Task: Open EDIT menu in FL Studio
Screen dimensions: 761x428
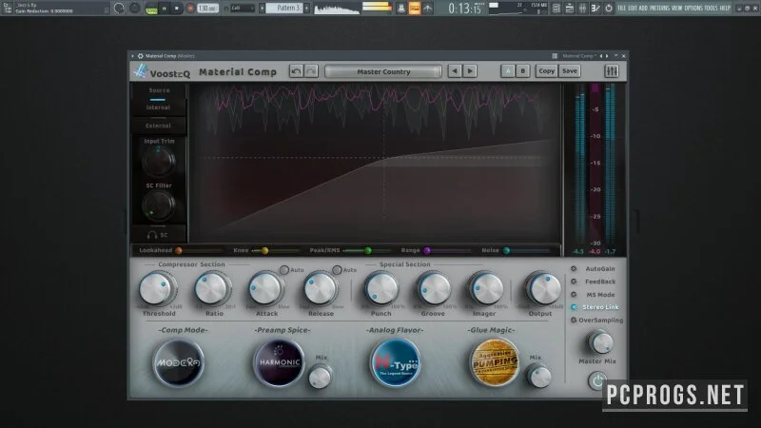Action: pyautogui.click(x=633, y=9)
